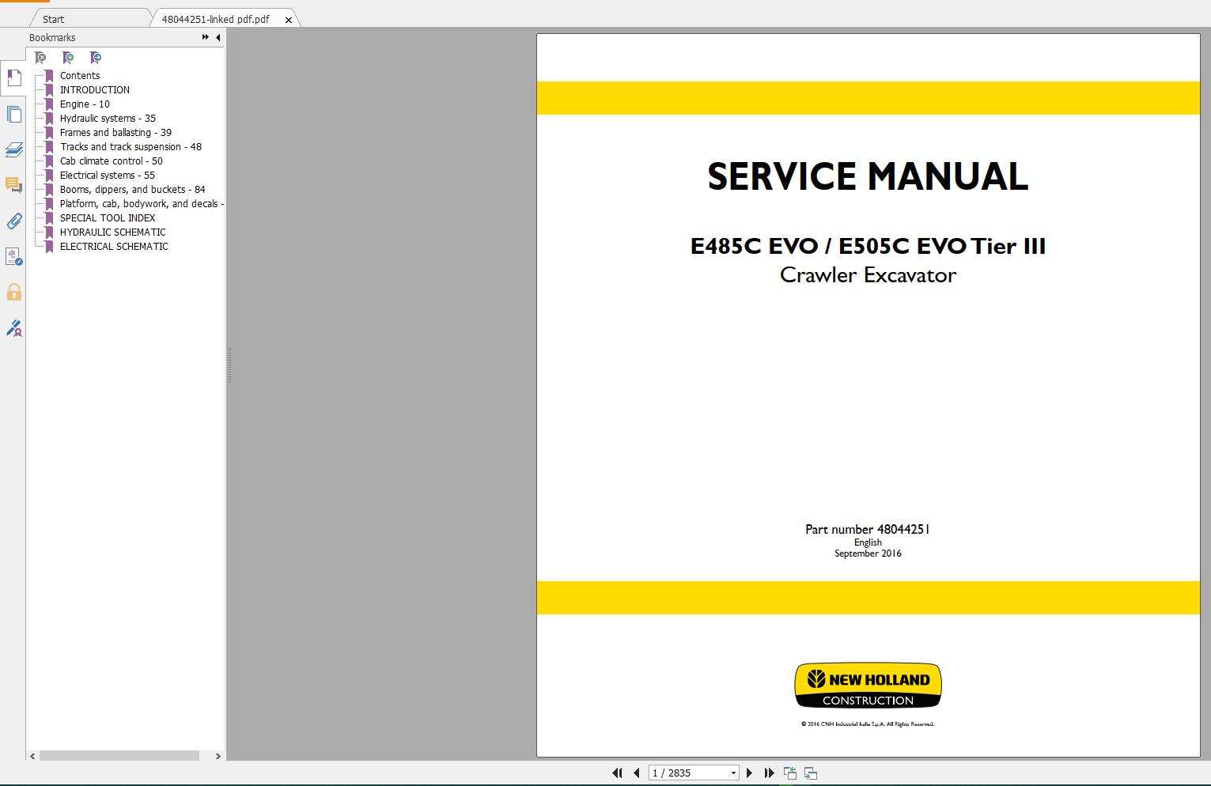Click the bookmarks scrollbar right arrow

coord(218,756)
